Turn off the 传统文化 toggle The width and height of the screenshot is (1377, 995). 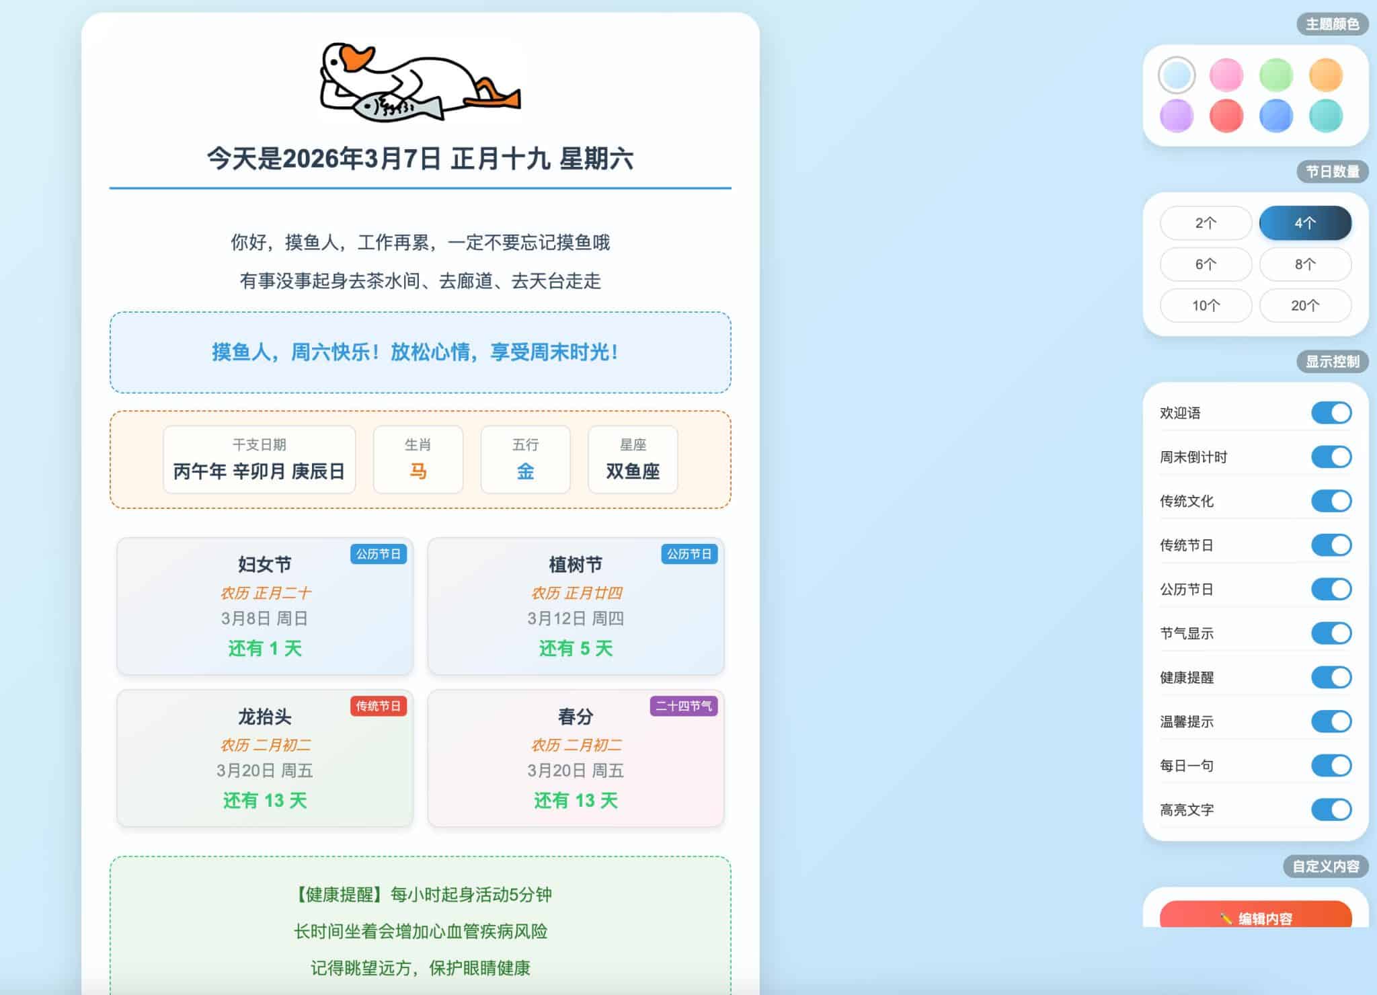1331,501
